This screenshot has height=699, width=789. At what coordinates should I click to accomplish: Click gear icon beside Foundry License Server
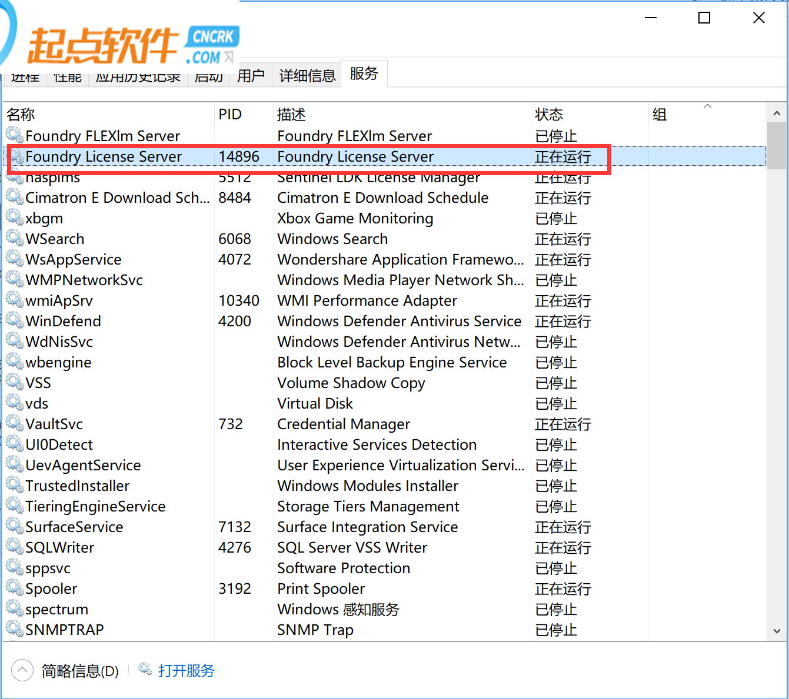point(16,156)
